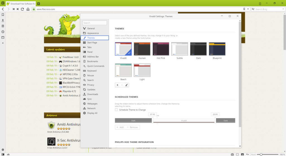Open Start Page settings section

click(95, 42)
